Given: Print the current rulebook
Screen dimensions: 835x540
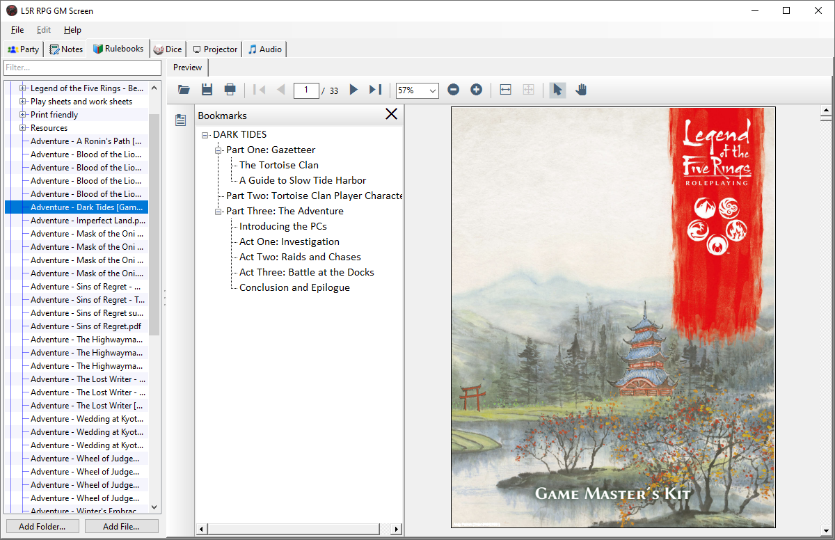Looking at the screenshot, I should tap(230, 90).
